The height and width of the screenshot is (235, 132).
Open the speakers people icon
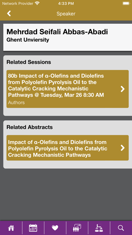(x=99, y=228)
